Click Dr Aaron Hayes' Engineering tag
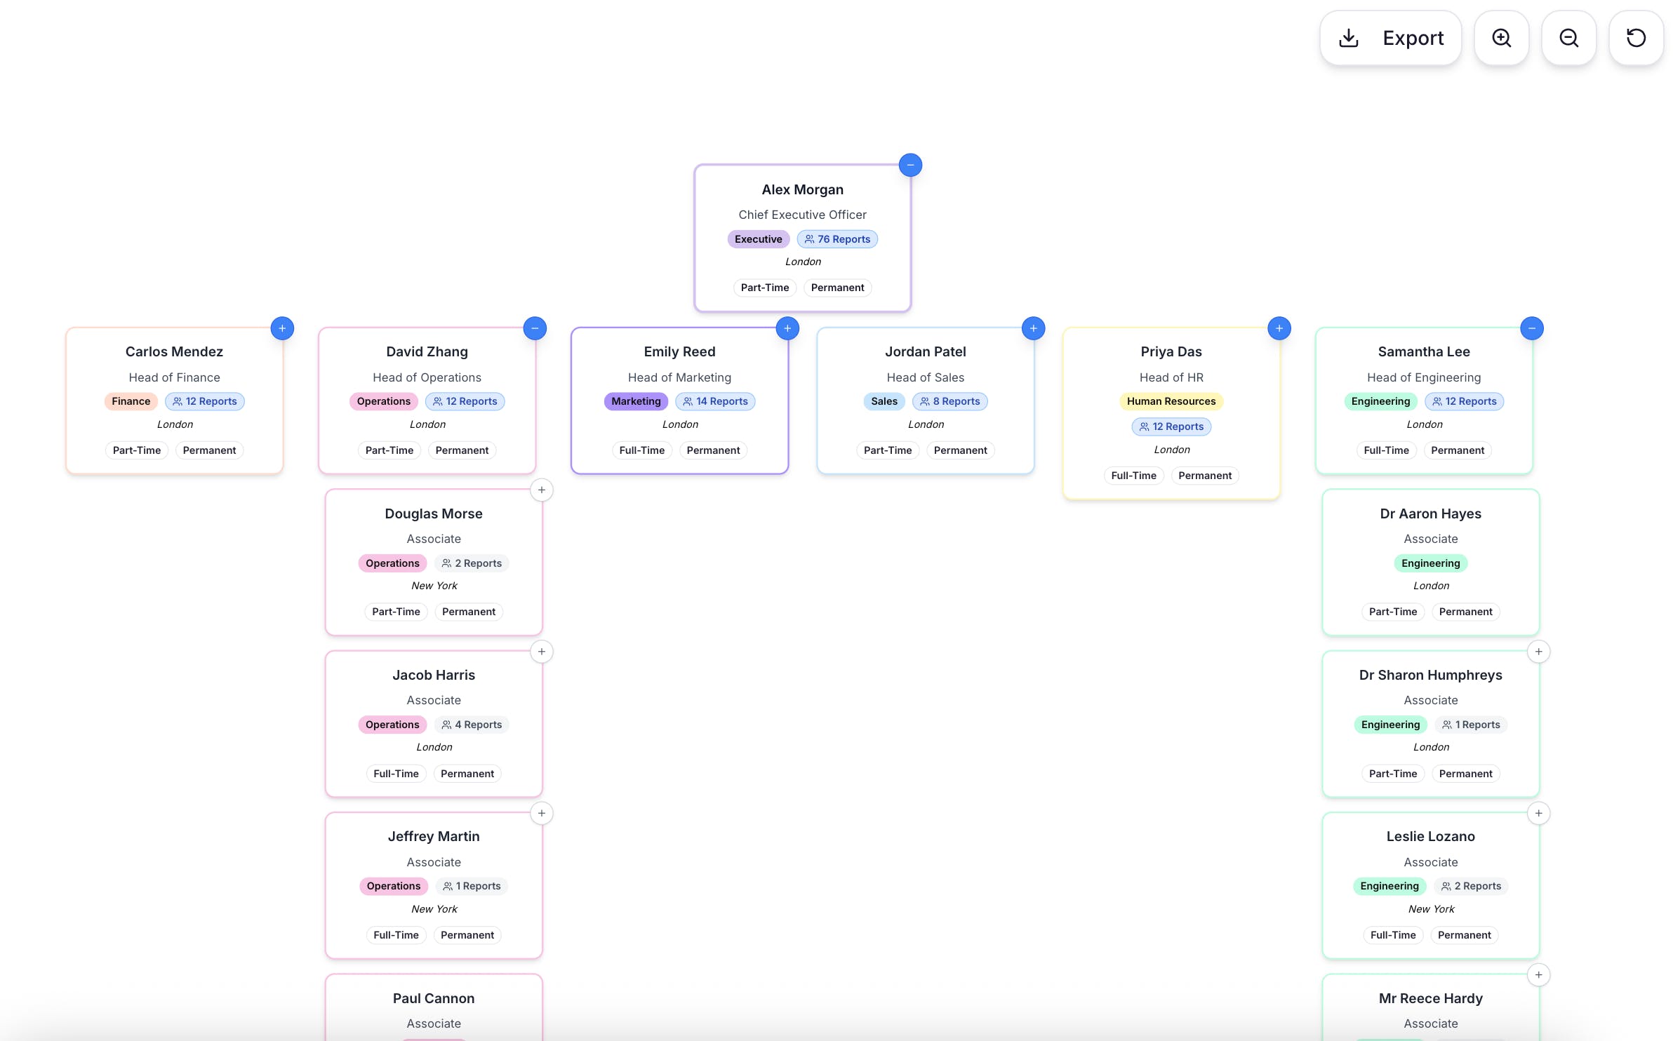1673x1041 pixels. 1431,563
